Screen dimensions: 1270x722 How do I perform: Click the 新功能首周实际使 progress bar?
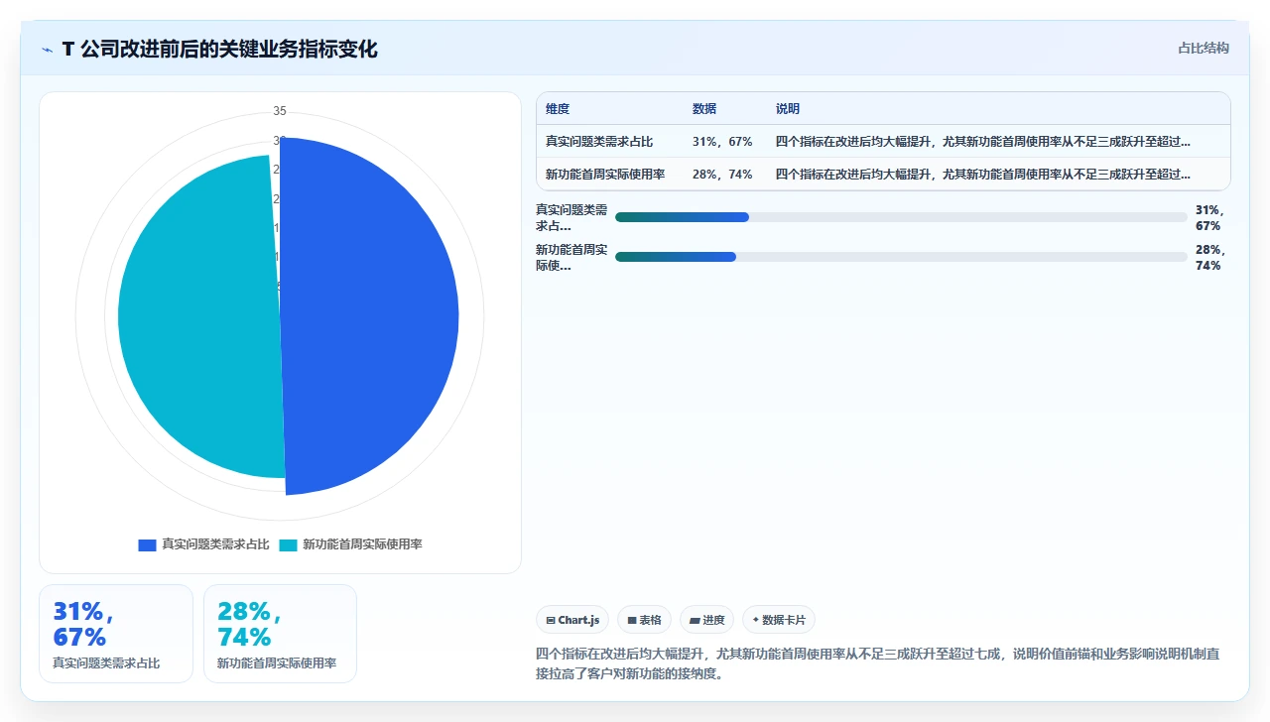[901, 257]
